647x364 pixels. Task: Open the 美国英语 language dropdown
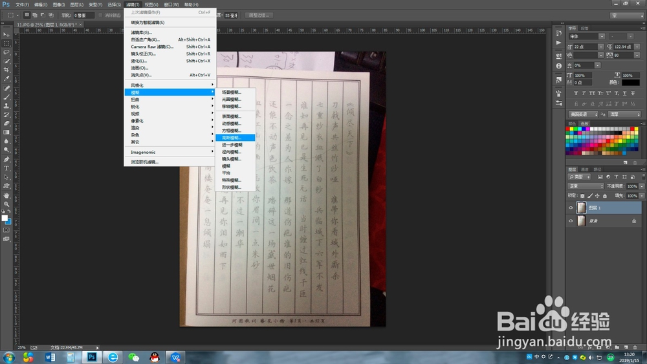[x=584, y=114]
